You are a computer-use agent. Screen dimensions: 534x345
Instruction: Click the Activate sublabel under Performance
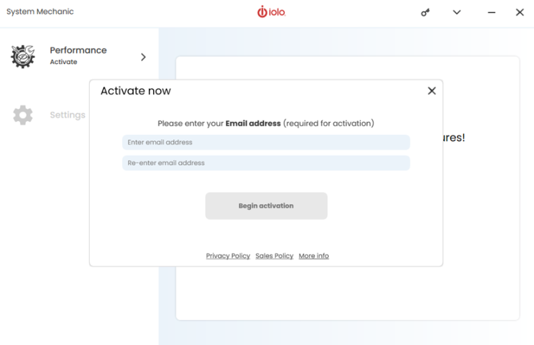[63, 62]
